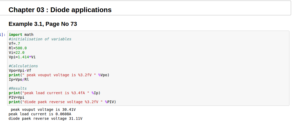Click the 'Vf=.7' code line
This screenshot has width=294, height=124.
pyautogui.click(x=14, y=44)
